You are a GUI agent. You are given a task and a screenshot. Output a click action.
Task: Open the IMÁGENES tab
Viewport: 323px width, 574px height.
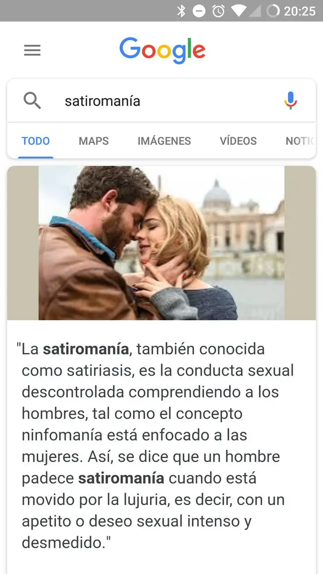[x=164, y=141]
